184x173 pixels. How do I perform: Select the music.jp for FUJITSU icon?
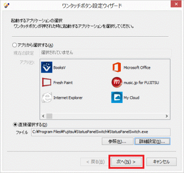[x=117, y=82]
